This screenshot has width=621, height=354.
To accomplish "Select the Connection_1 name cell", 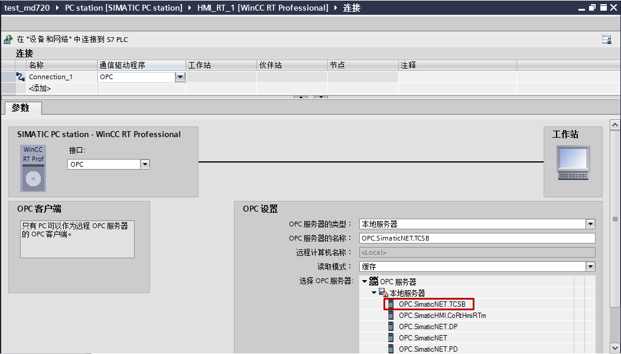I will click(62, 77).
